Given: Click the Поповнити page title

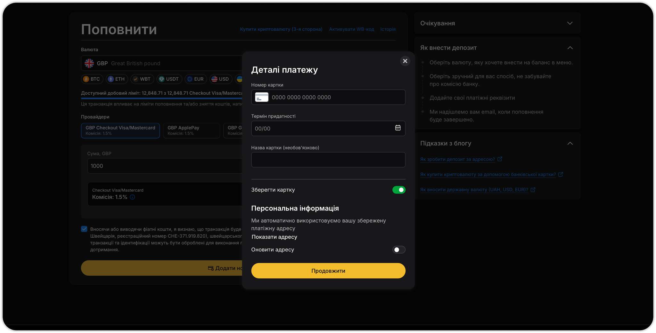Looking at the screenshot, I should coord(119,29).
